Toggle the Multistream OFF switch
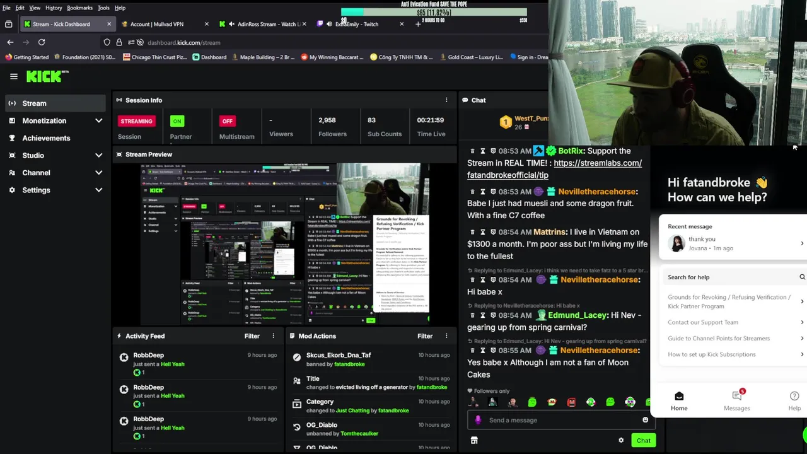This screenshot has width=807, height=454. (x=227, y=121)
